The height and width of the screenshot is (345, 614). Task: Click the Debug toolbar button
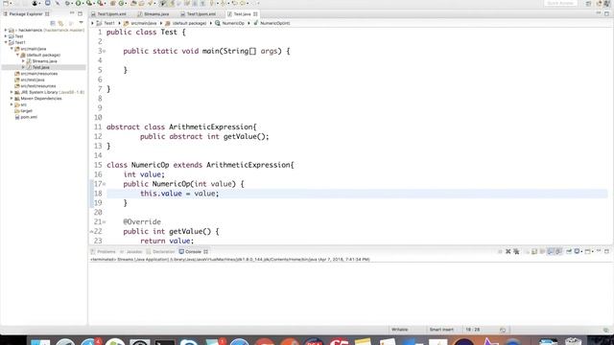(67, 3)
